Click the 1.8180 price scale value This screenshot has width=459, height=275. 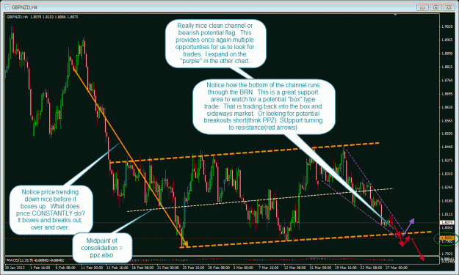pyautogui.click(x=447, y=201)
